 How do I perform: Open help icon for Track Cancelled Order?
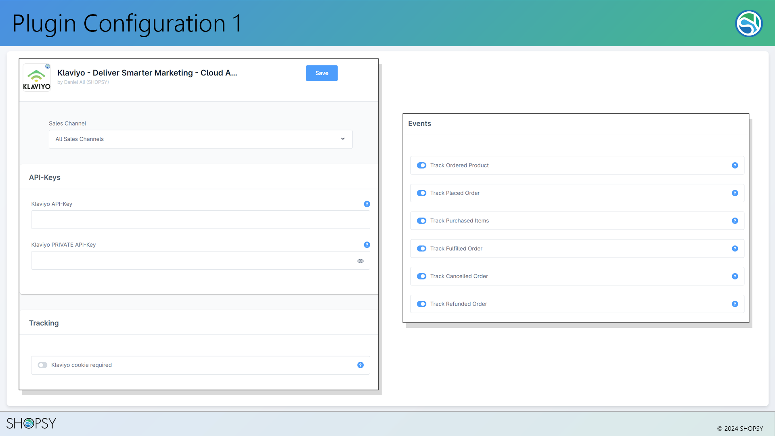[735, 276]
